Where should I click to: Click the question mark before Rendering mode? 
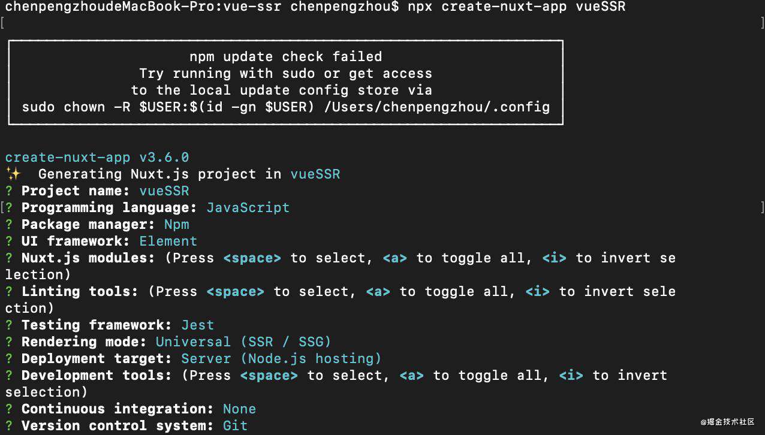click(9, 342)
